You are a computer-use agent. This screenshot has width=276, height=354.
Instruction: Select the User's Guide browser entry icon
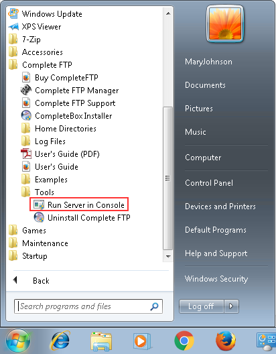26,167
